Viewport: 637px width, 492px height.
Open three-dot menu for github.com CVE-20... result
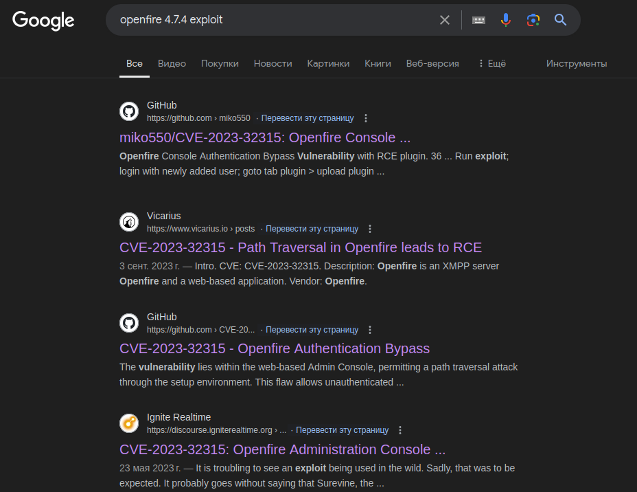(370, 330)
